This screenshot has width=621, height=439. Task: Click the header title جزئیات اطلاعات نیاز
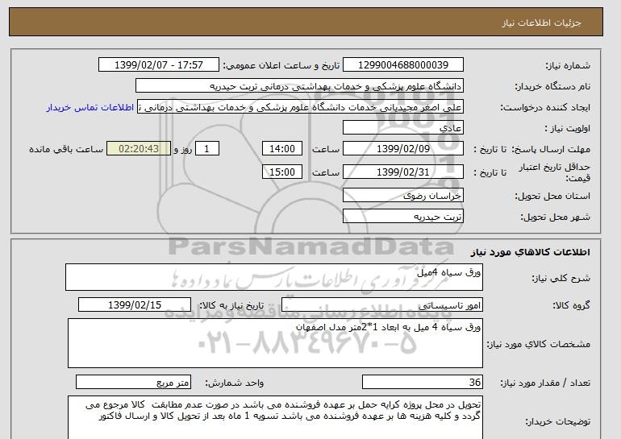pyautogui.click(x=541, y=22)
